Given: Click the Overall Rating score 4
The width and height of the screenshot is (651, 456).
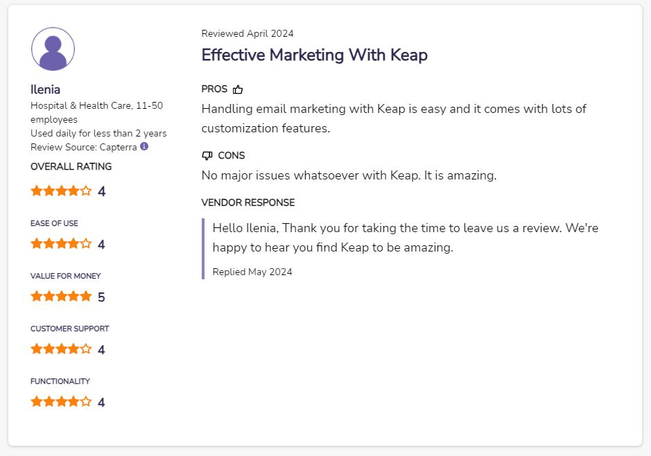Looking at the screenshot, I should 102,191.
